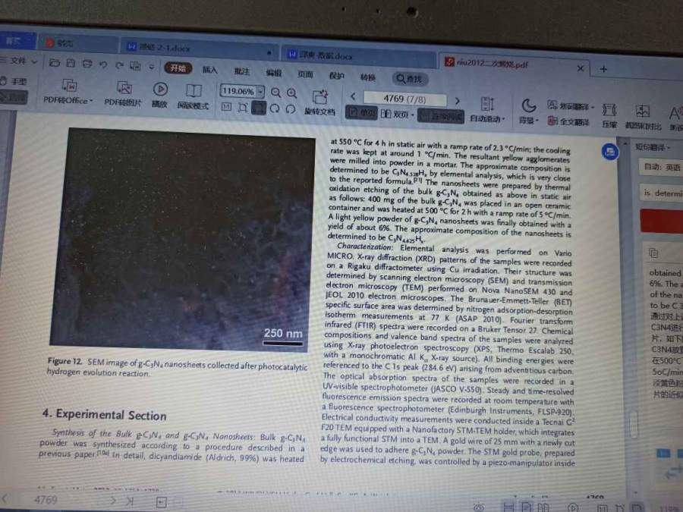Switch to the 数据.docx document tab

(358, 55)
